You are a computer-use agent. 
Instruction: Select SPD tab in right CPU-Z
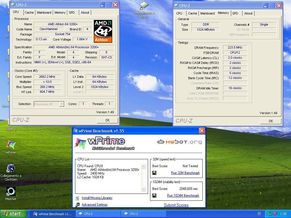click(235, 13)
